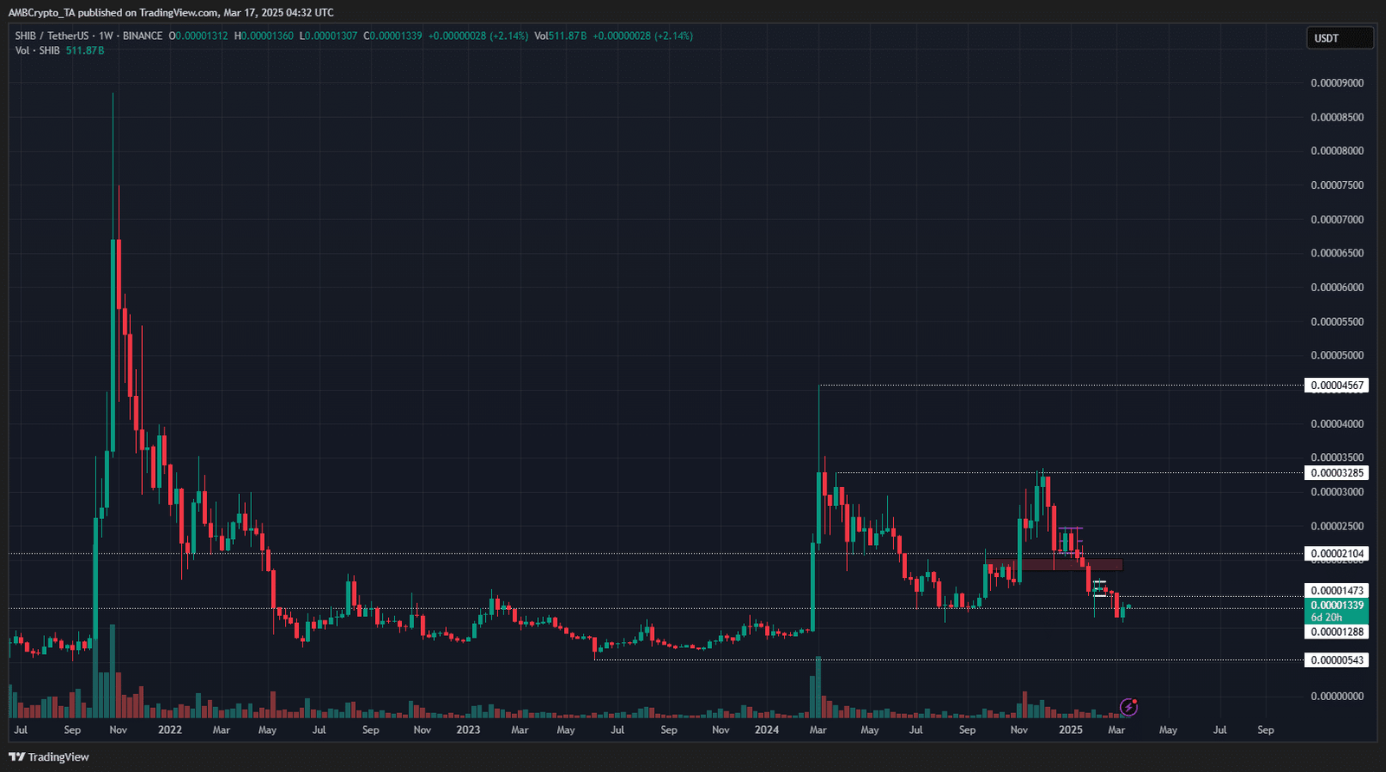Open the USDT currency selector
Screen dimensions: 1386x772
[x=1338, y=38]
